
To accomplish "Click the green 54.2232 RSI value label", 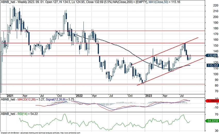I will click(212, 121).
